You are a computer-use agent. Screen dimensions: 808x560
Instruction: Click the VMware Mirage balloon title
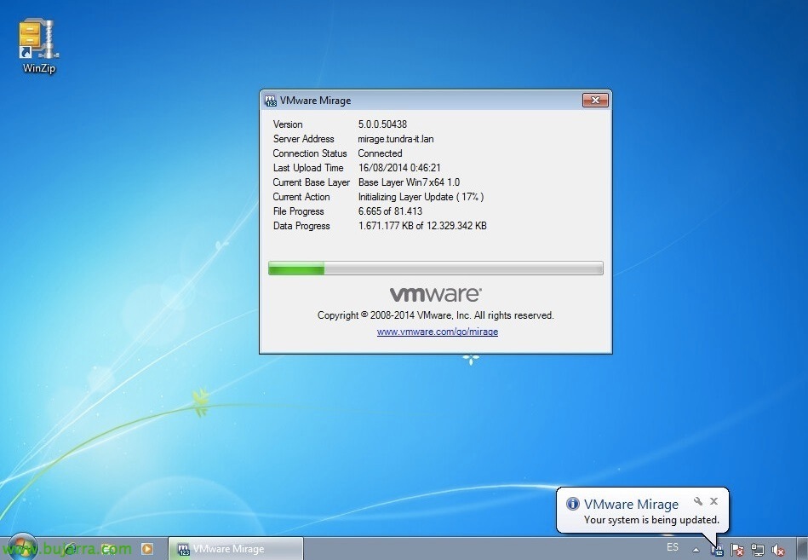point(631,504)
